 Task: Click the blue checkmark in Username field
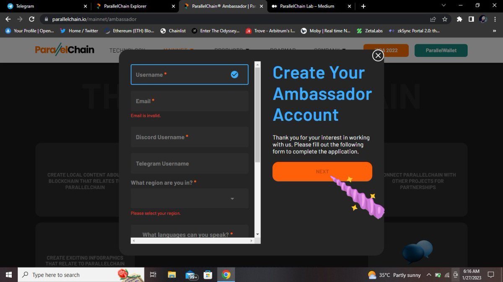pos(235,74)
